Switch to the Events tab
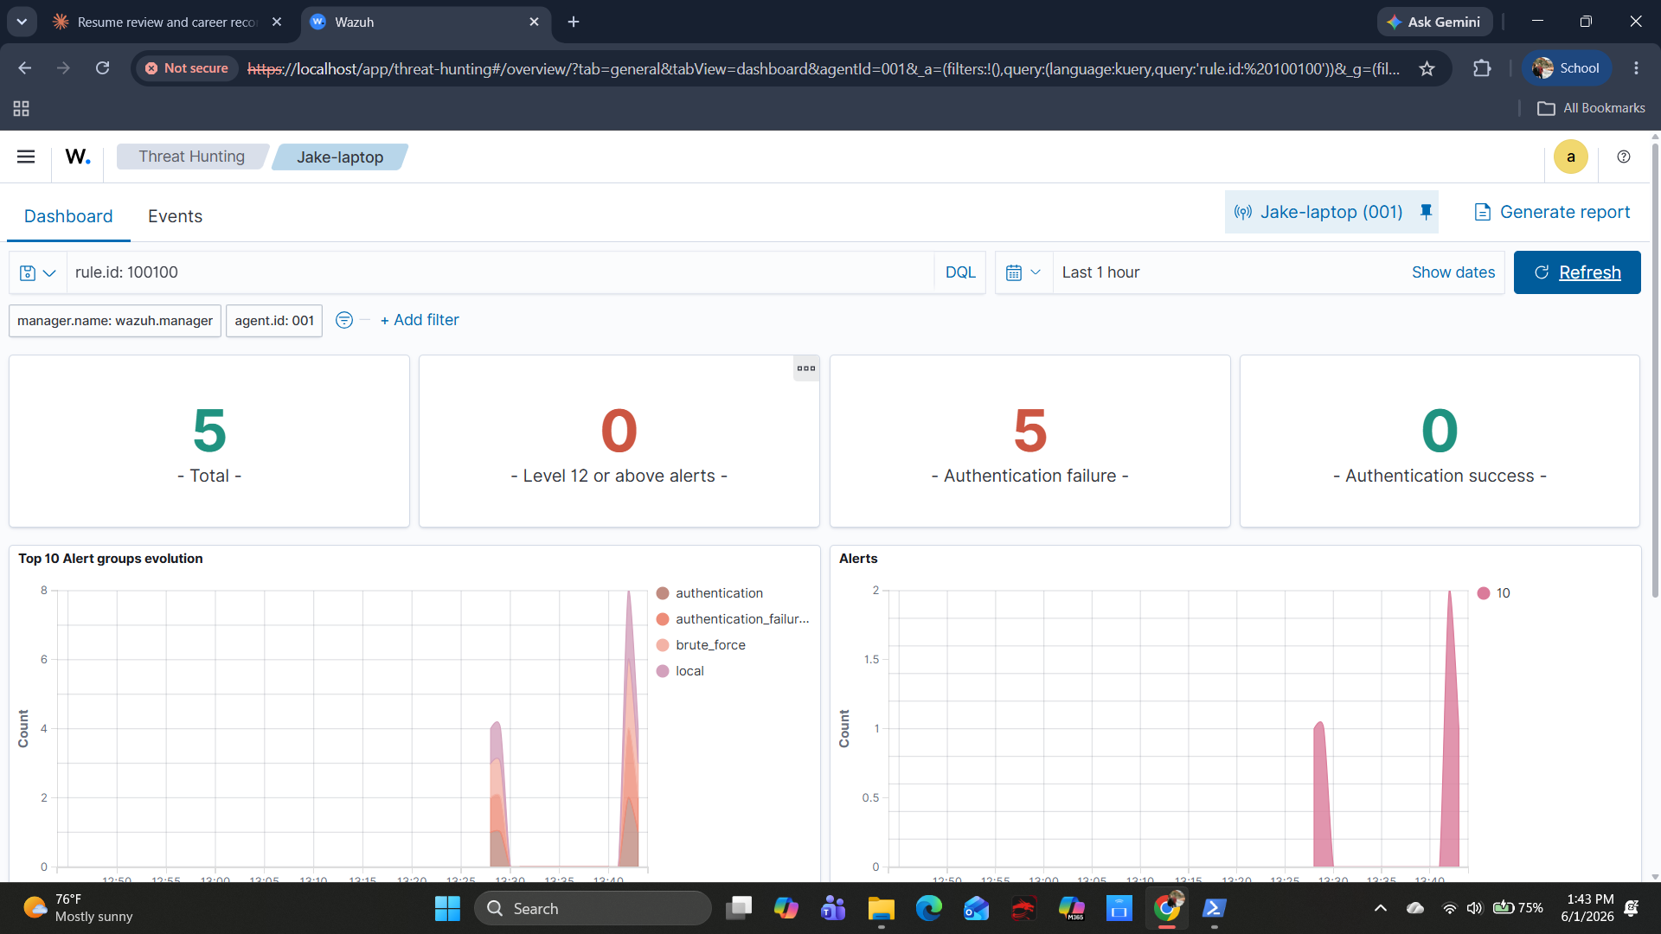Image resolution: width=1661 pixels, height=934 pixels. (176, 216)
